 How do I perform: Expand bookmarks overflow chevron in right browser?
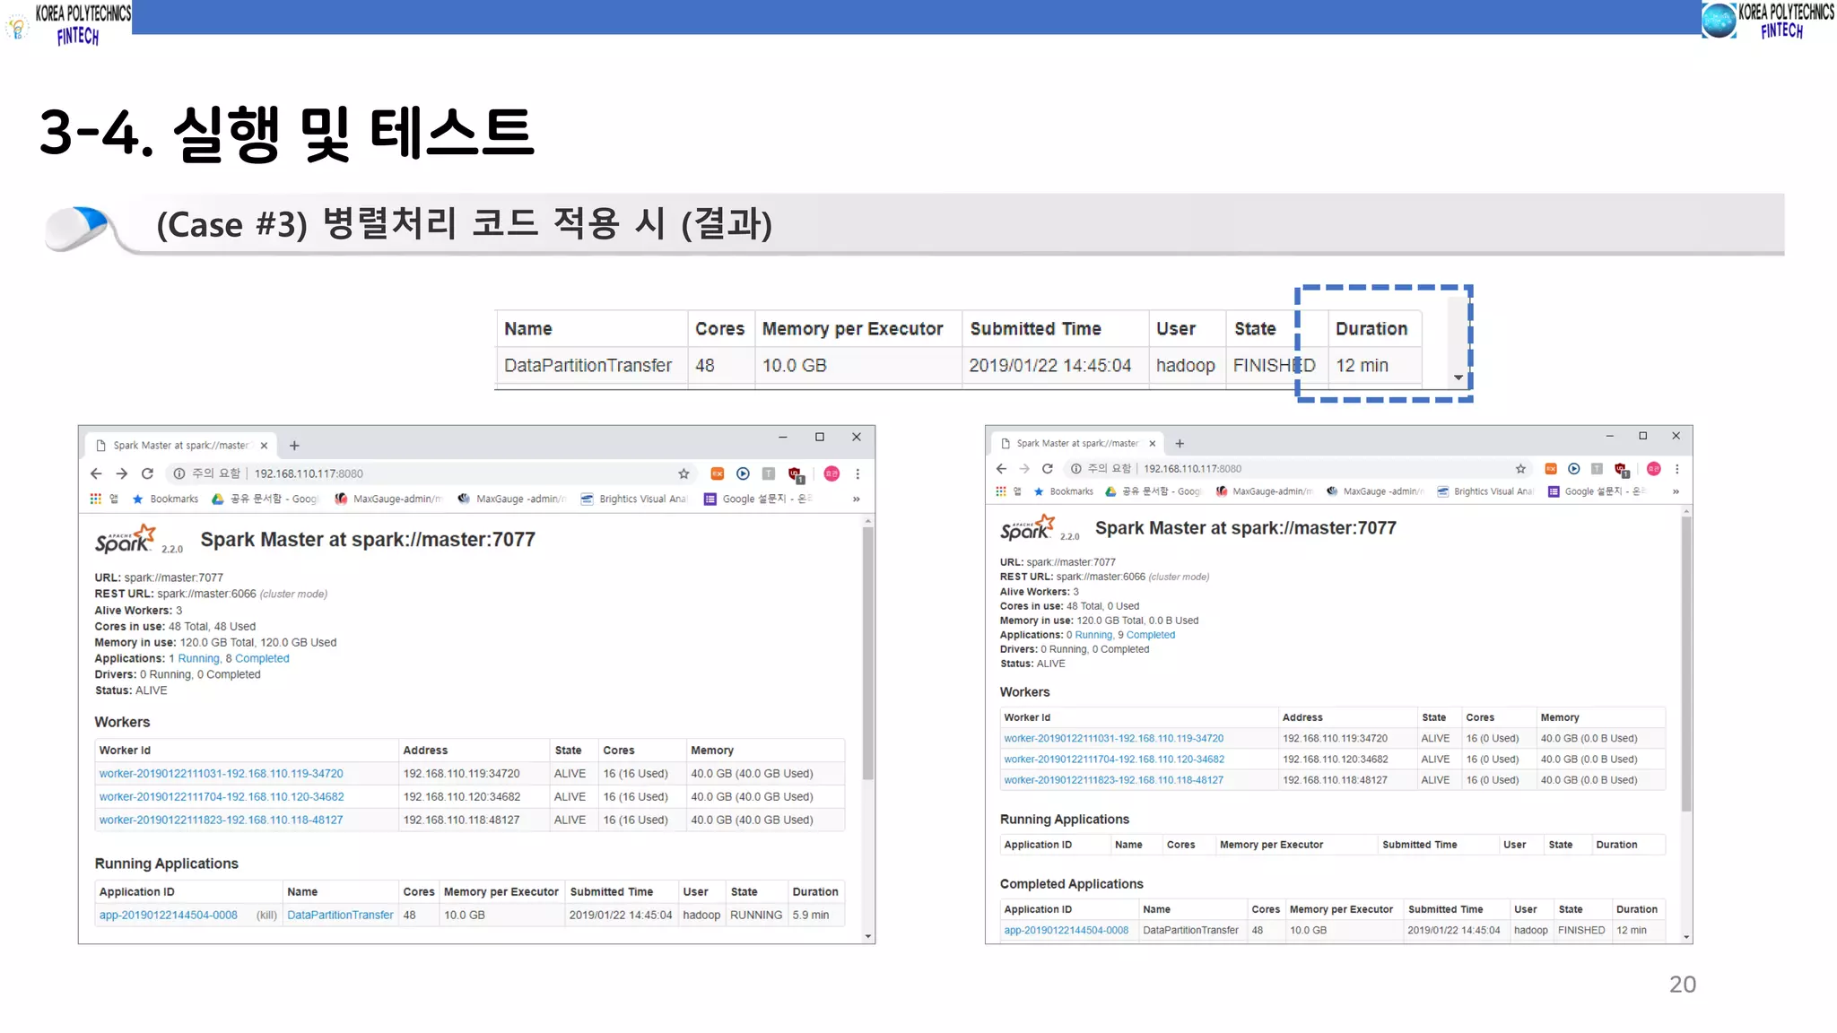[1676, 491]
